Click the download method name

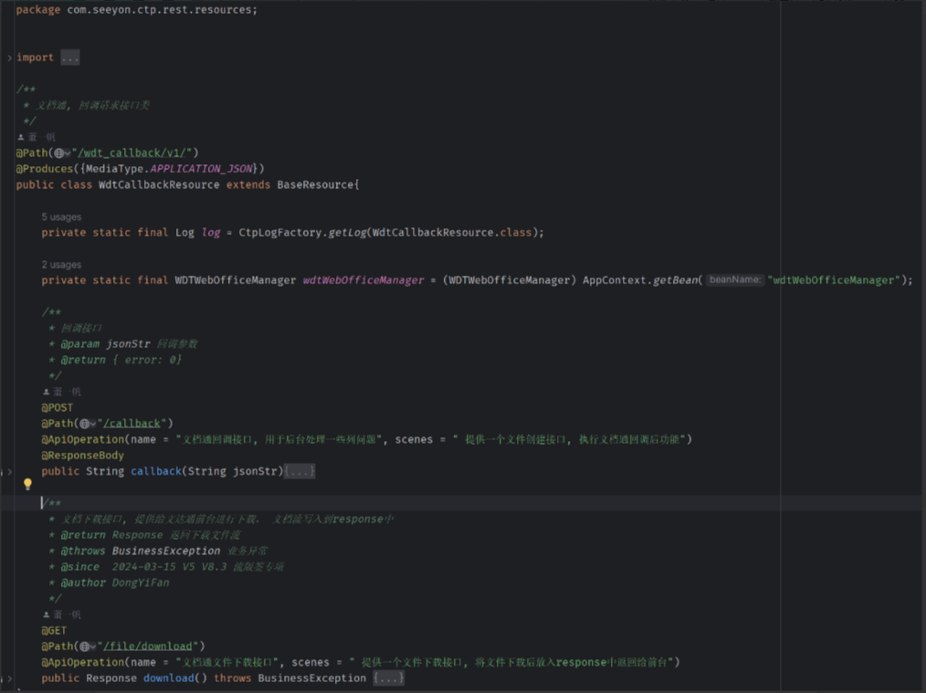tap(168, 678)
